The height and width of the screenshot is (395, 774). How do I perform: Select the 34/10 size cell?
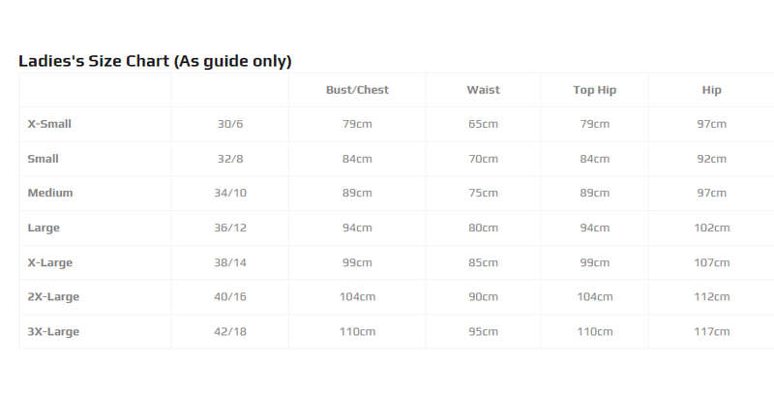pos(230,193)
